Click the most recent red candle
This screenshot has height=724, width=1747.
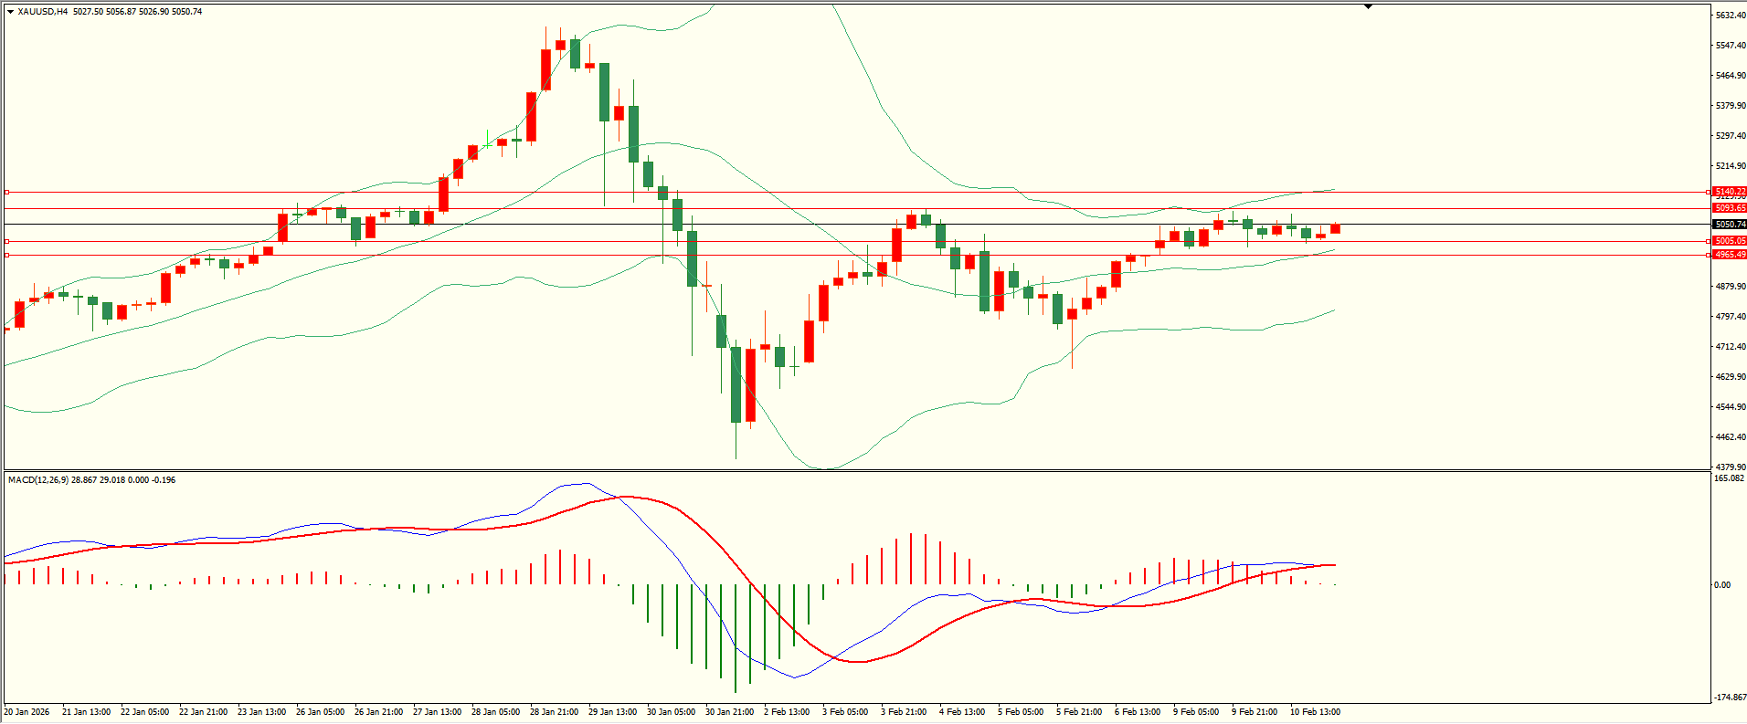coord(1335,228)
